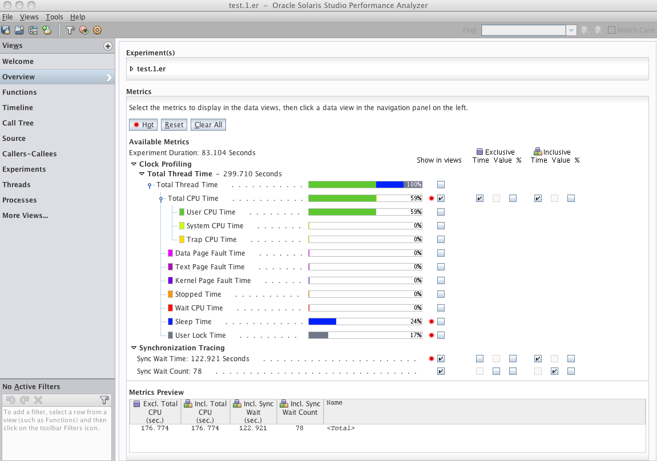
Task: Collapse the Total Thread Time tree node handle
Action: [x=150, y=185]
